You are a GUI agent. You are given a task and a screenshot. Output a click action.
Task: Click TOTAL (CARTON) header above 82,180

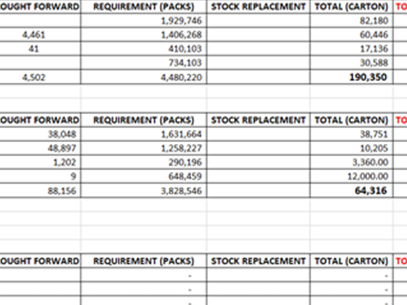352,7
